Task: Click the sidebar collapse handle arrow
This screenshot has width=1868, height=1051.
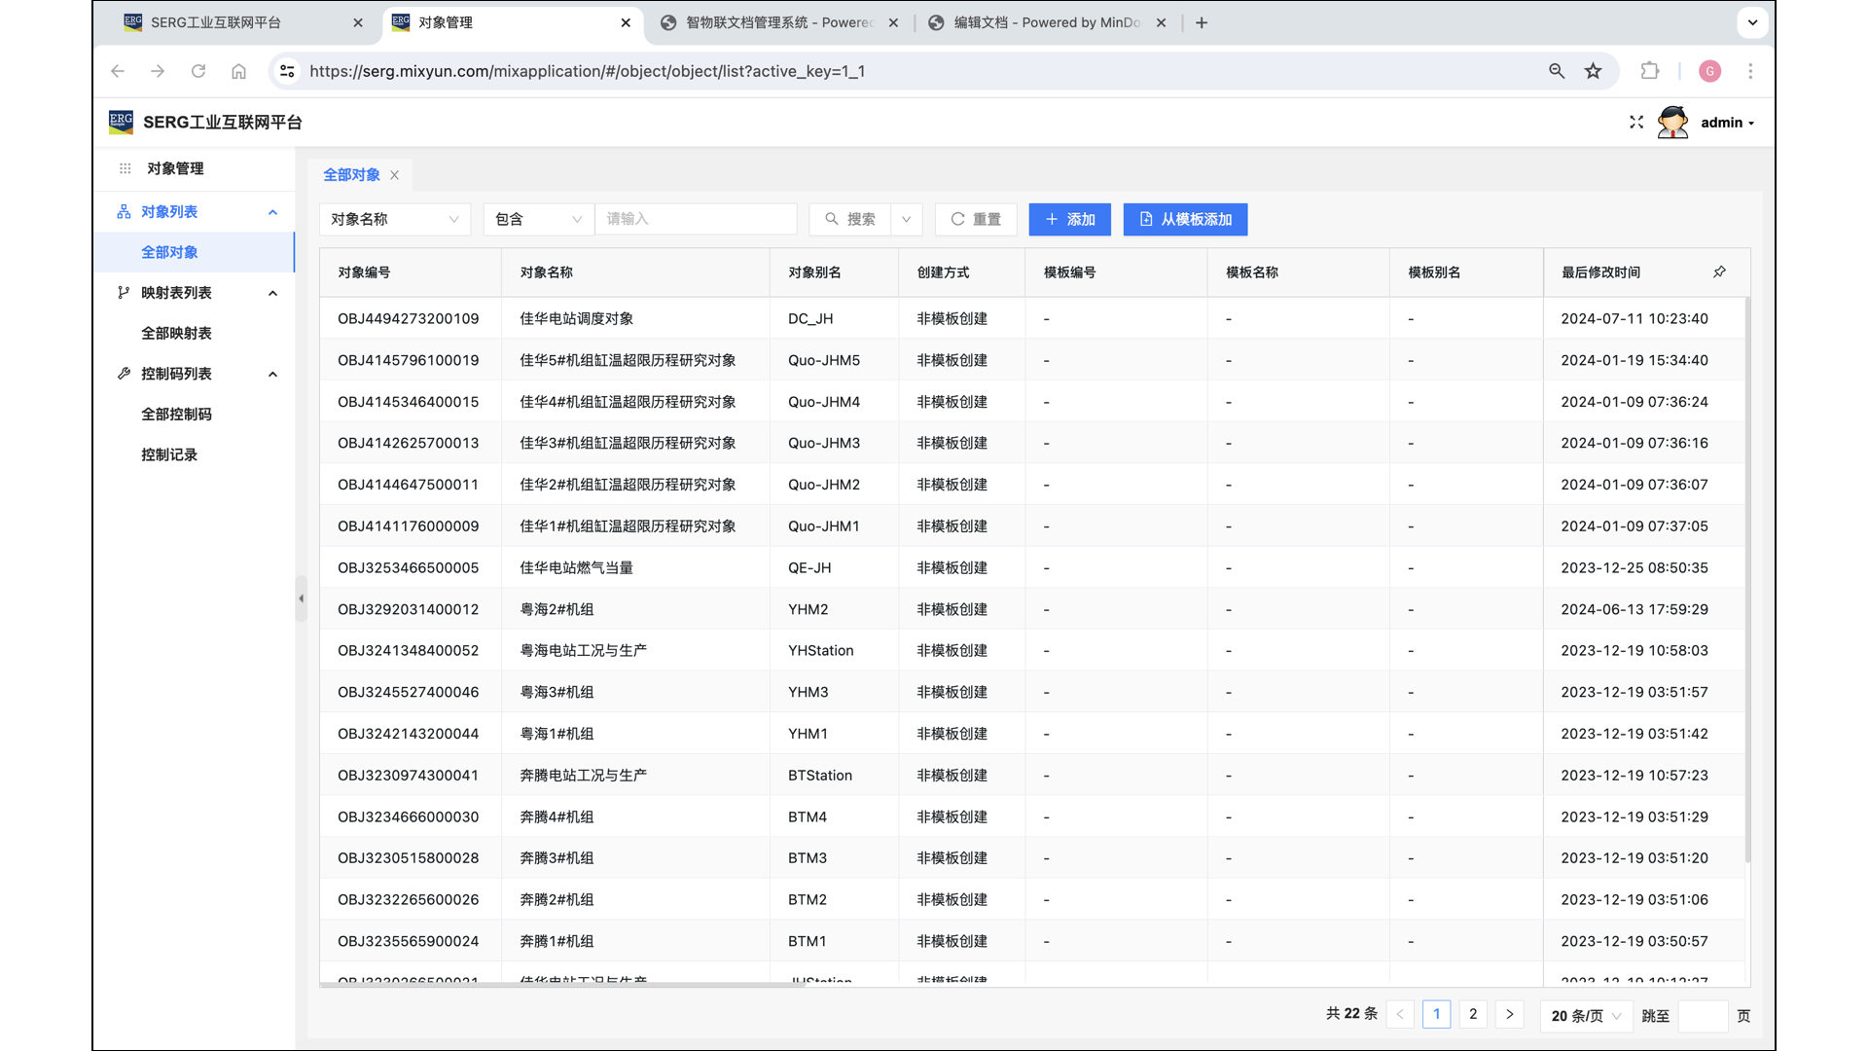Action: (301, 598)
